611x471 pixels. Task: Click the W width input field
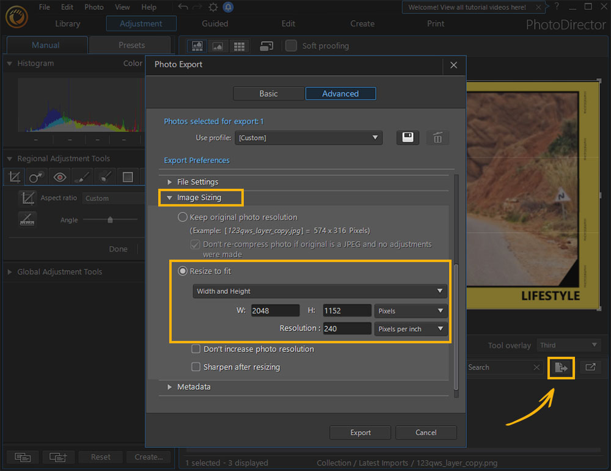click(x=275, y=310)
